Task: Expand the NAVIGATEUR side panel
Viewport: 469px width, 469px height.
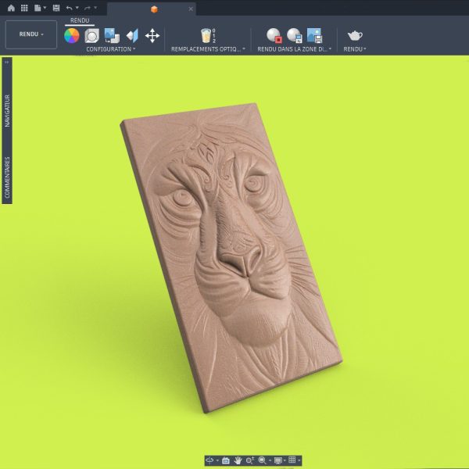Action: click(x=7, y=111)
